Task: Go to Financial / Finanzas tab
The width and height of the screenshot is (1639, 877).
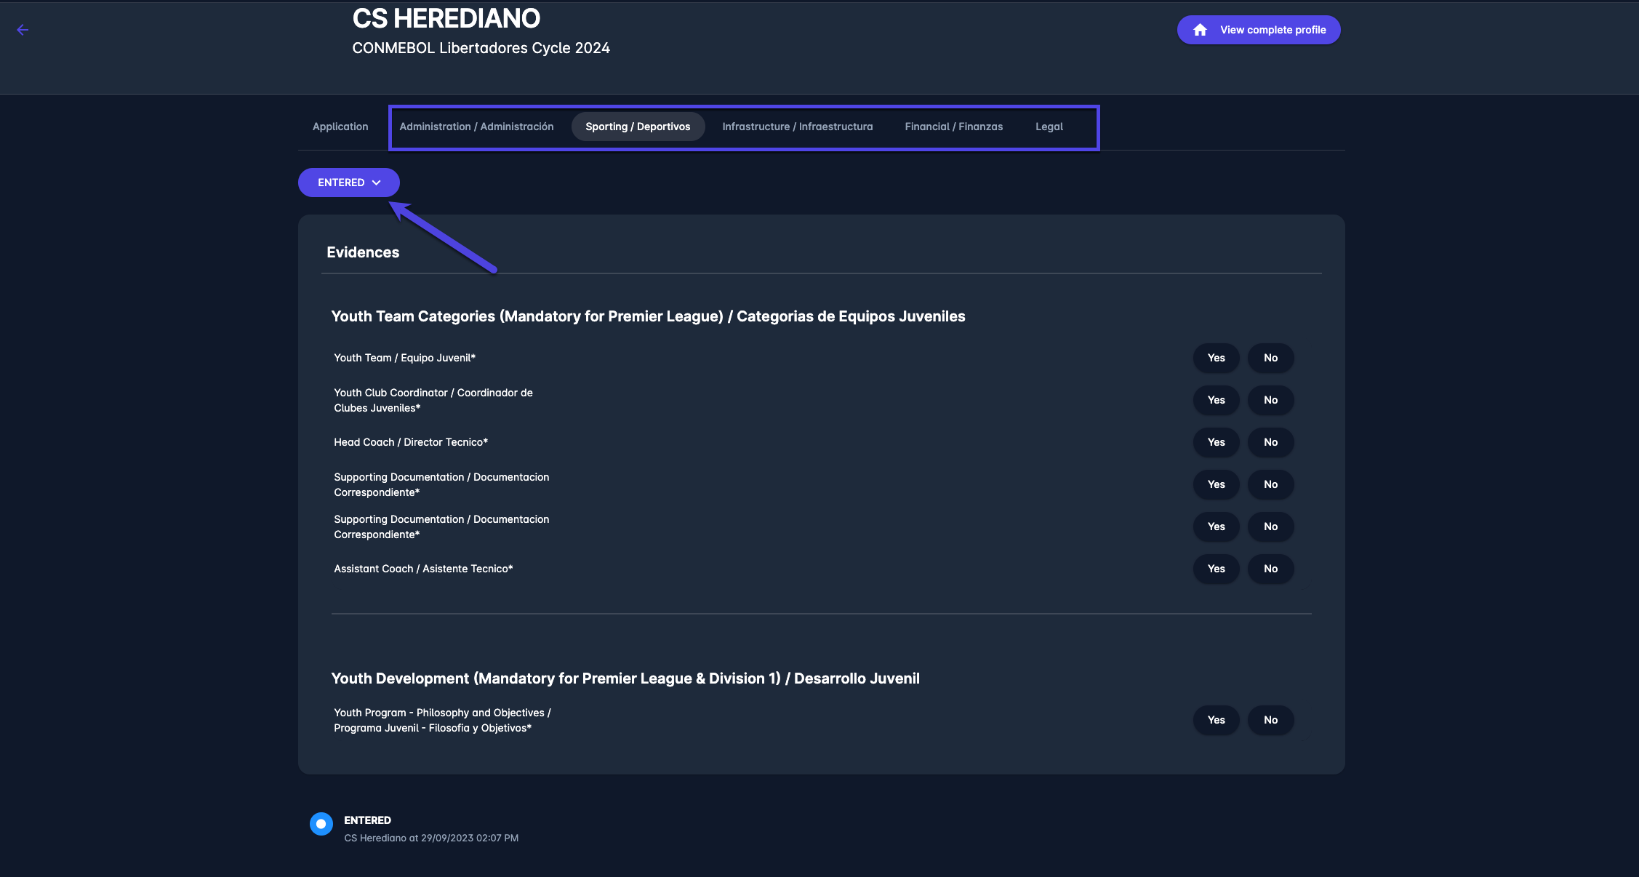Action: click(x=953, y=127)
